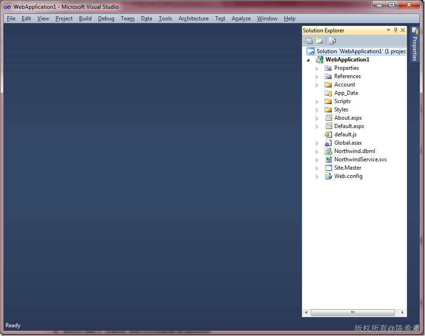Click the Styles folder icon
Image resolution: width=425 pixels, height=336 pixels.
click(x=328, y=110)
